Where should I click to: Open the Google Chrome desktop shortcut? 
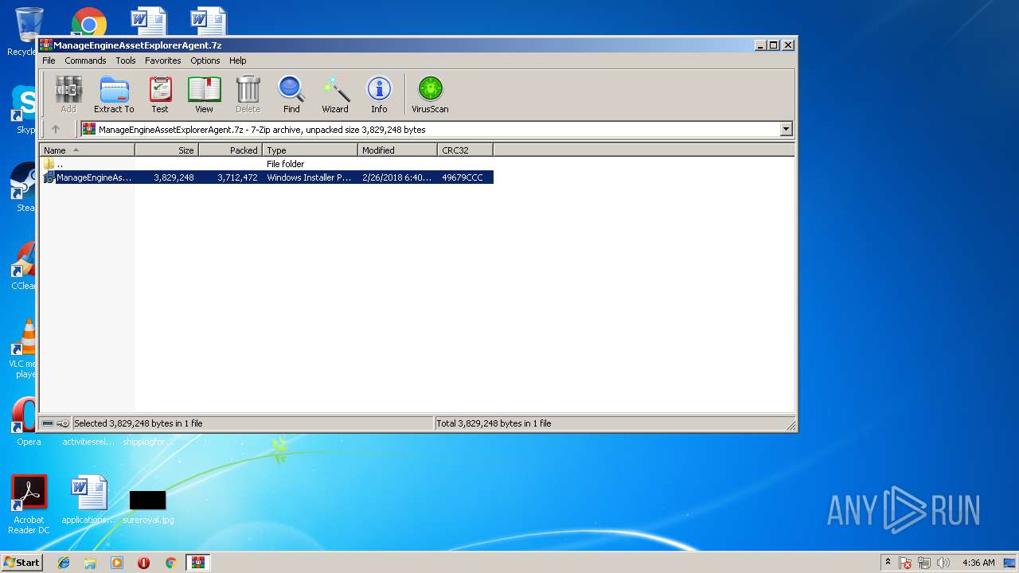[88, 21]
